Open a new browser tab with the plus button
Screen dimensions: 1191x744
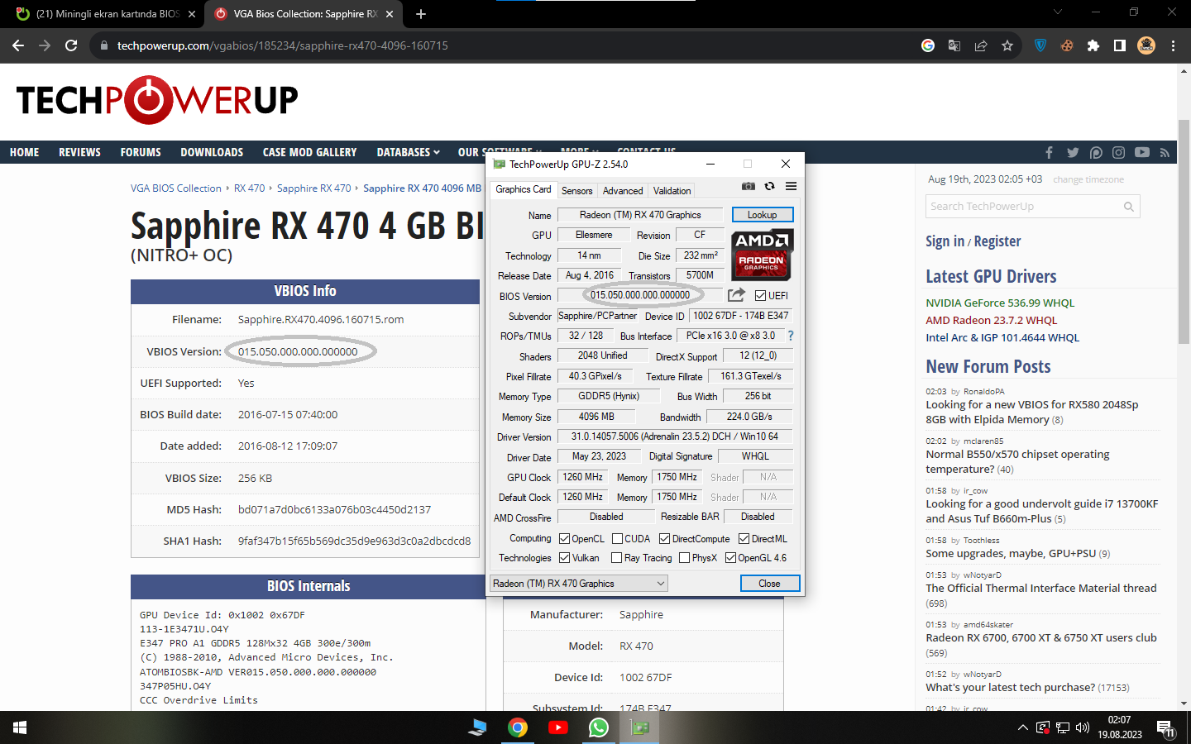pos(420,14)
